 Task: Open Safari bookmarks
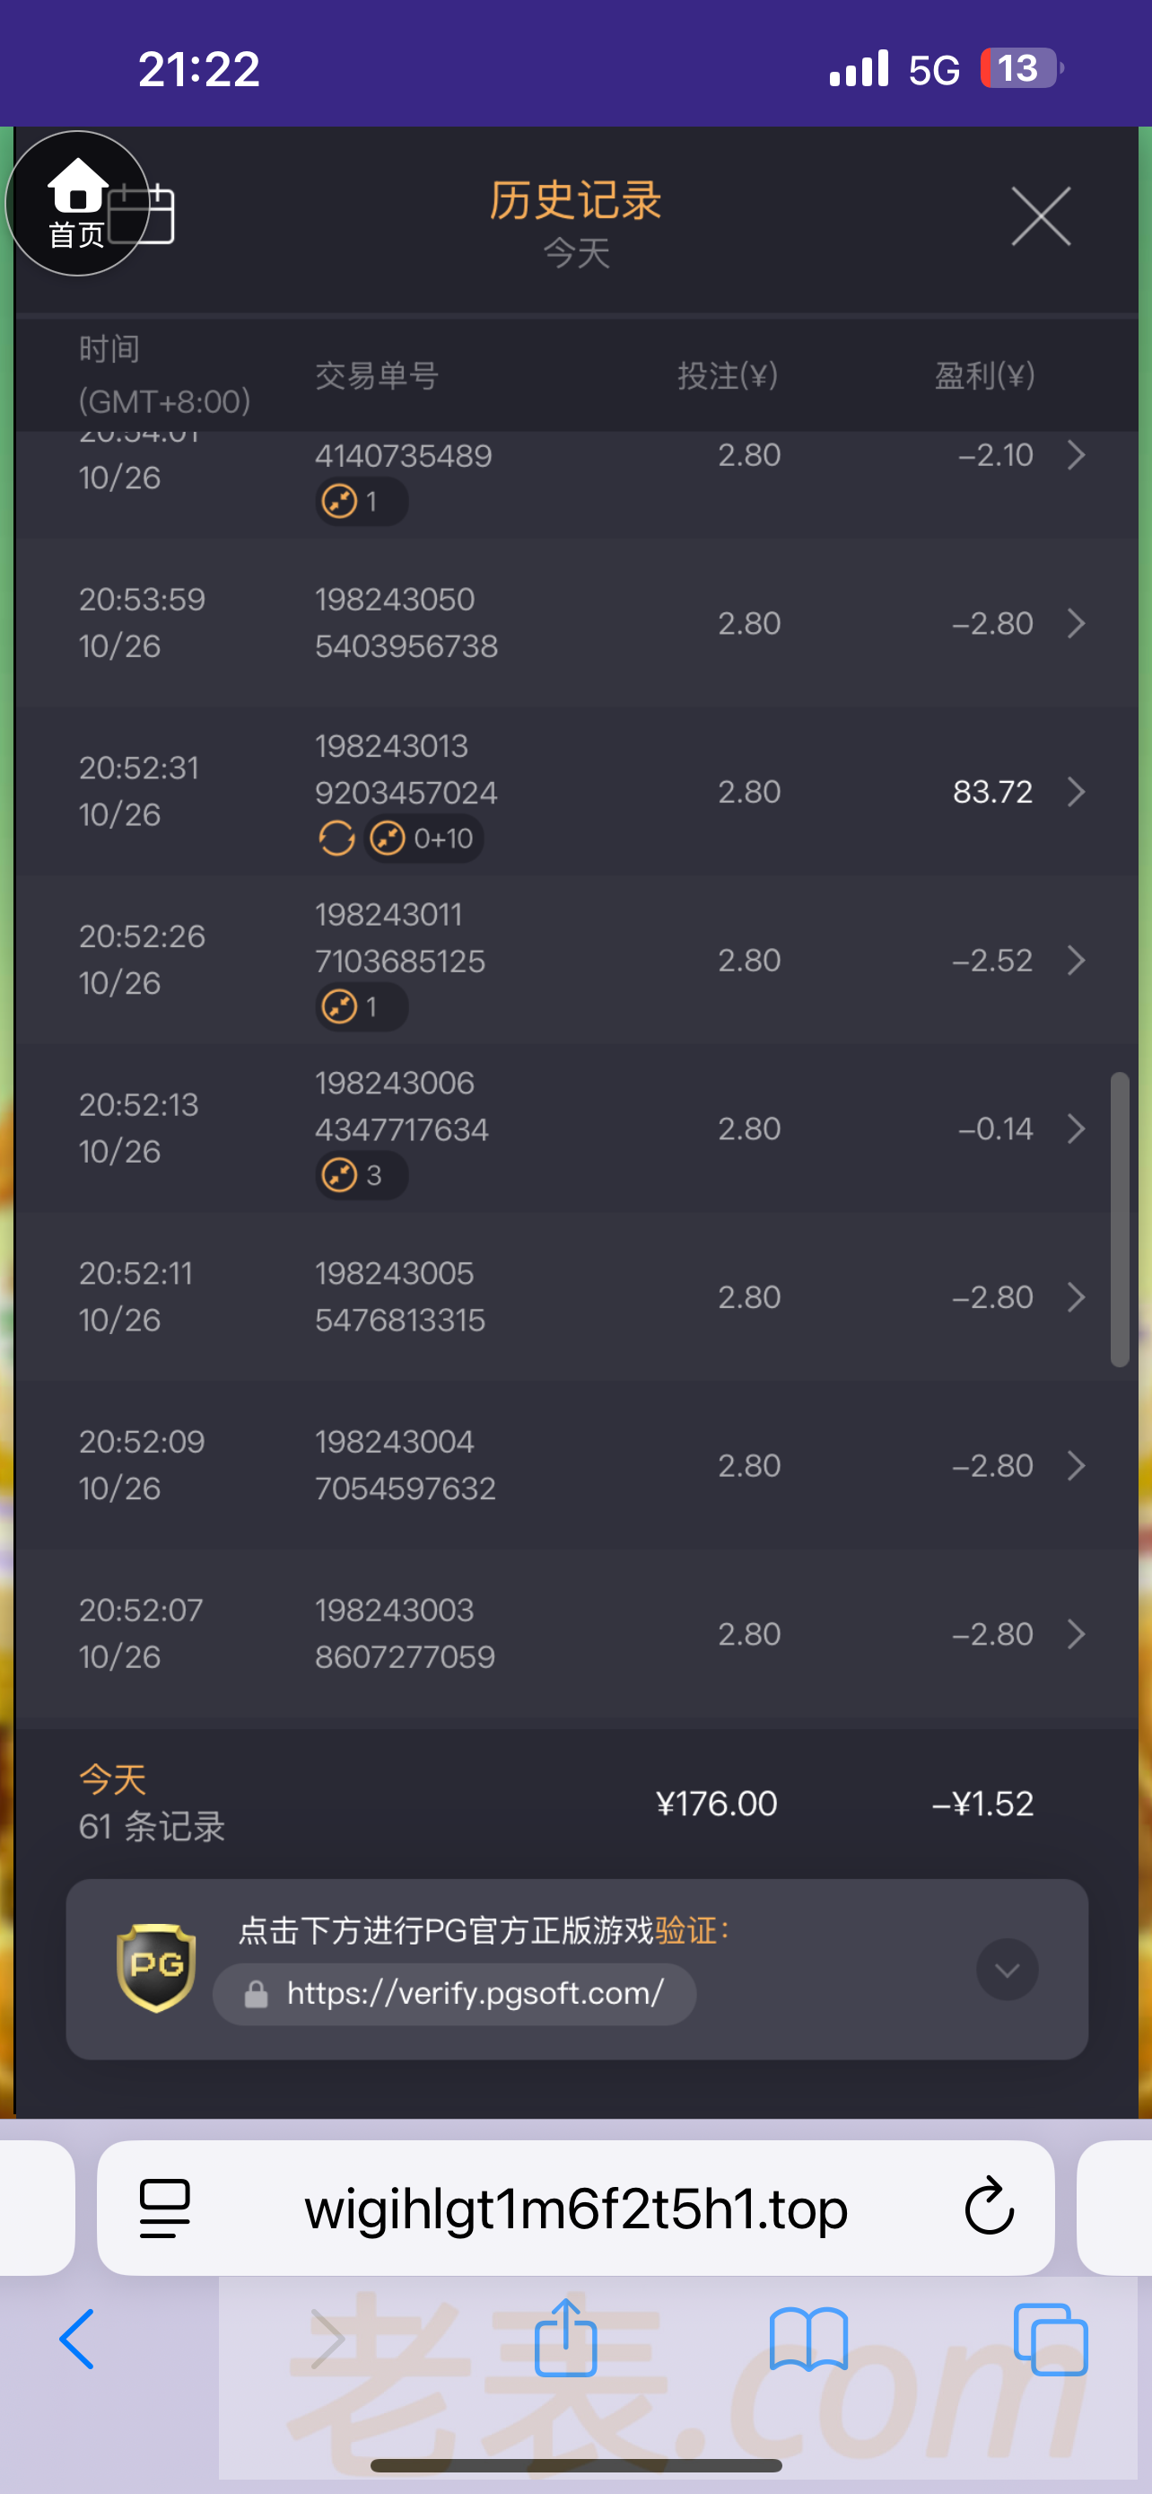(808, 2338)
